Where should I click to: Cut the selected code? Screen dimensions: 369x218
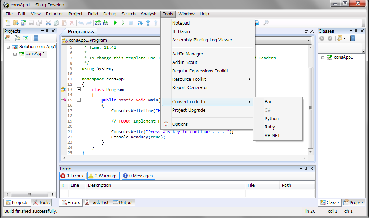pyautogui.click(x=47, y=22)
